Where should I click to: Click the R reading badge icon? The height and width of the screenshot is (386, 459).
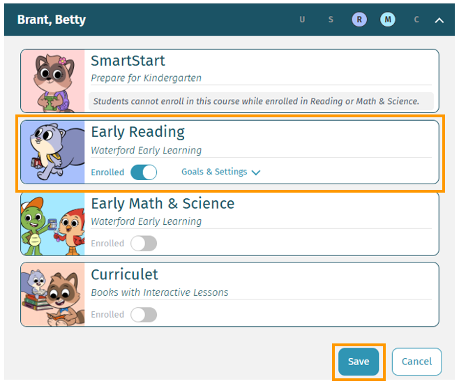(359, 20)
